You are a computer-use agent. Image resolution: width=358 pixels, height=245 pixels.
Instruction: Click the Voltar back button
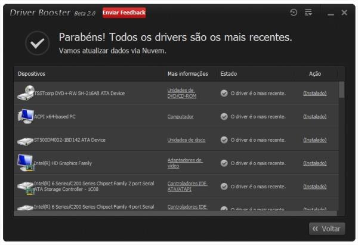click(327, 228)
